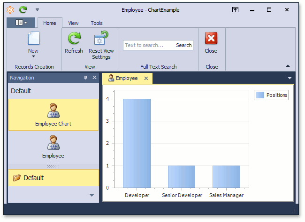Switch to the Home ribbon tab
Screen dimensions: 305x222
coord(50,23)
